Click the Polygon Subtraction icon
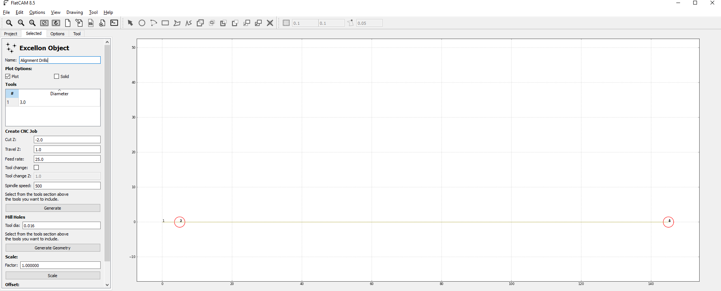Image resolution: width=721 pixels, height=291 pixels. (223, 23)
